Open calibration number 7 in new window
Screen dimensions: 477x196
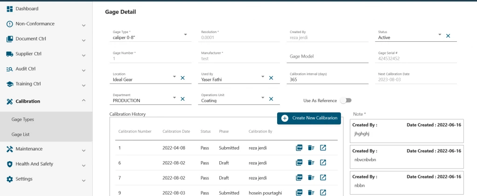tap(323, 177)
